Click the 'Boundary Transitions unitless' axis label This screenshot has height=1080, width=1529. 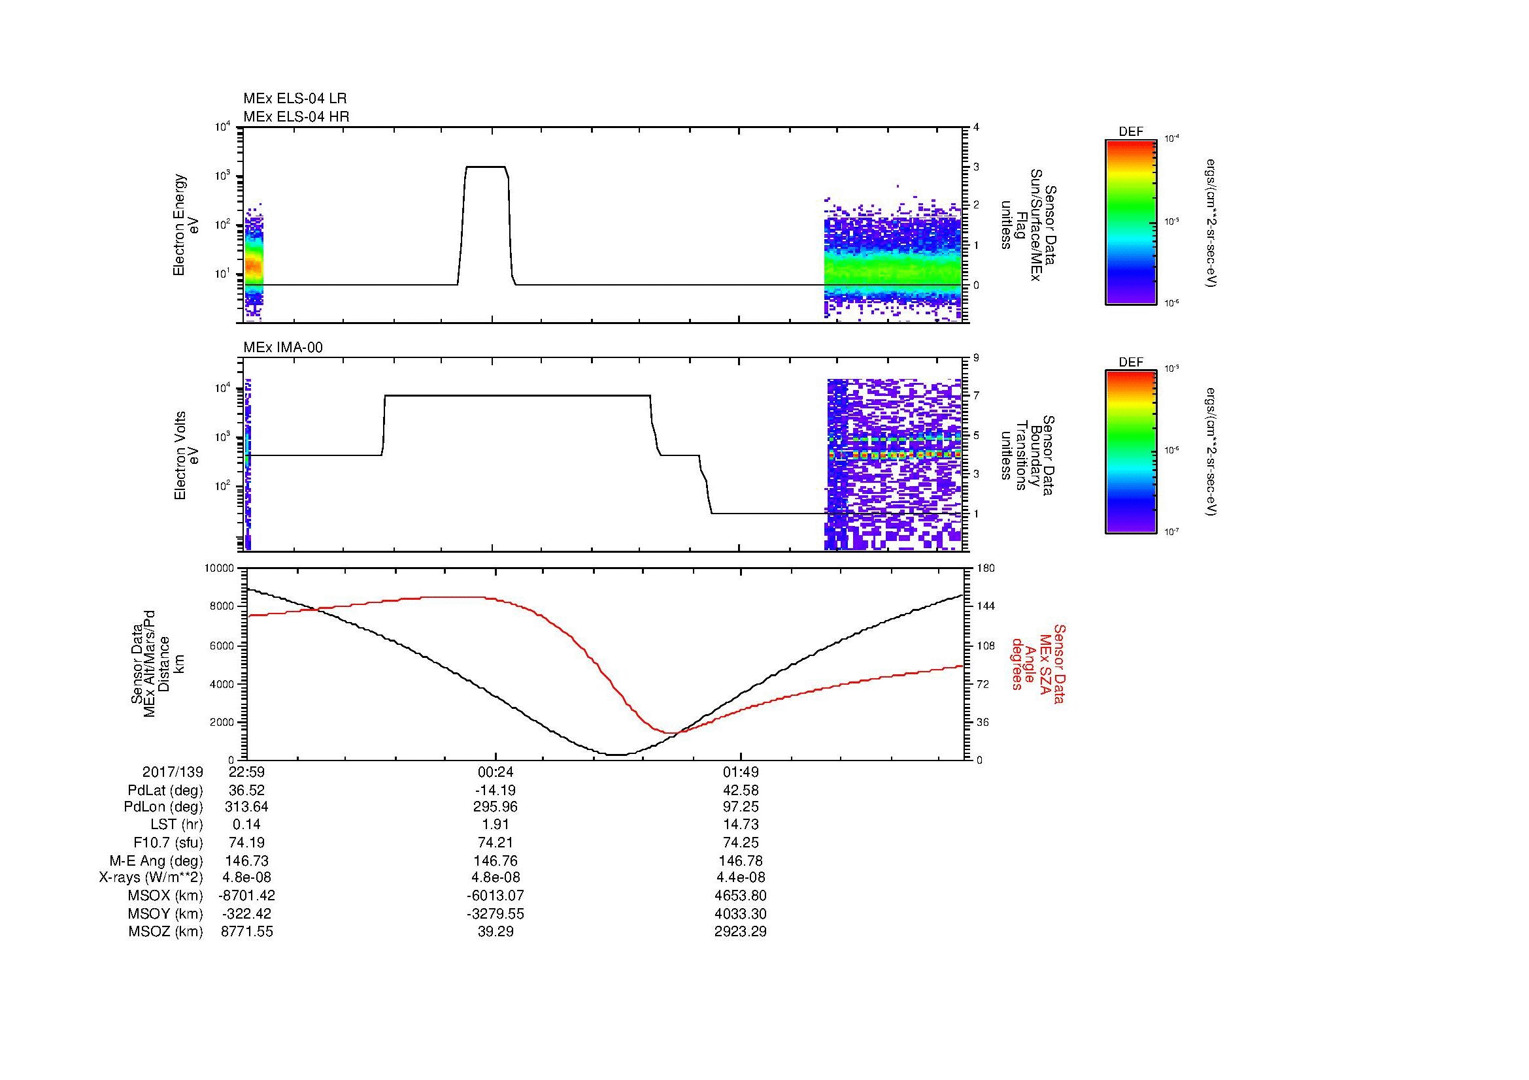tap(1028, 456)
